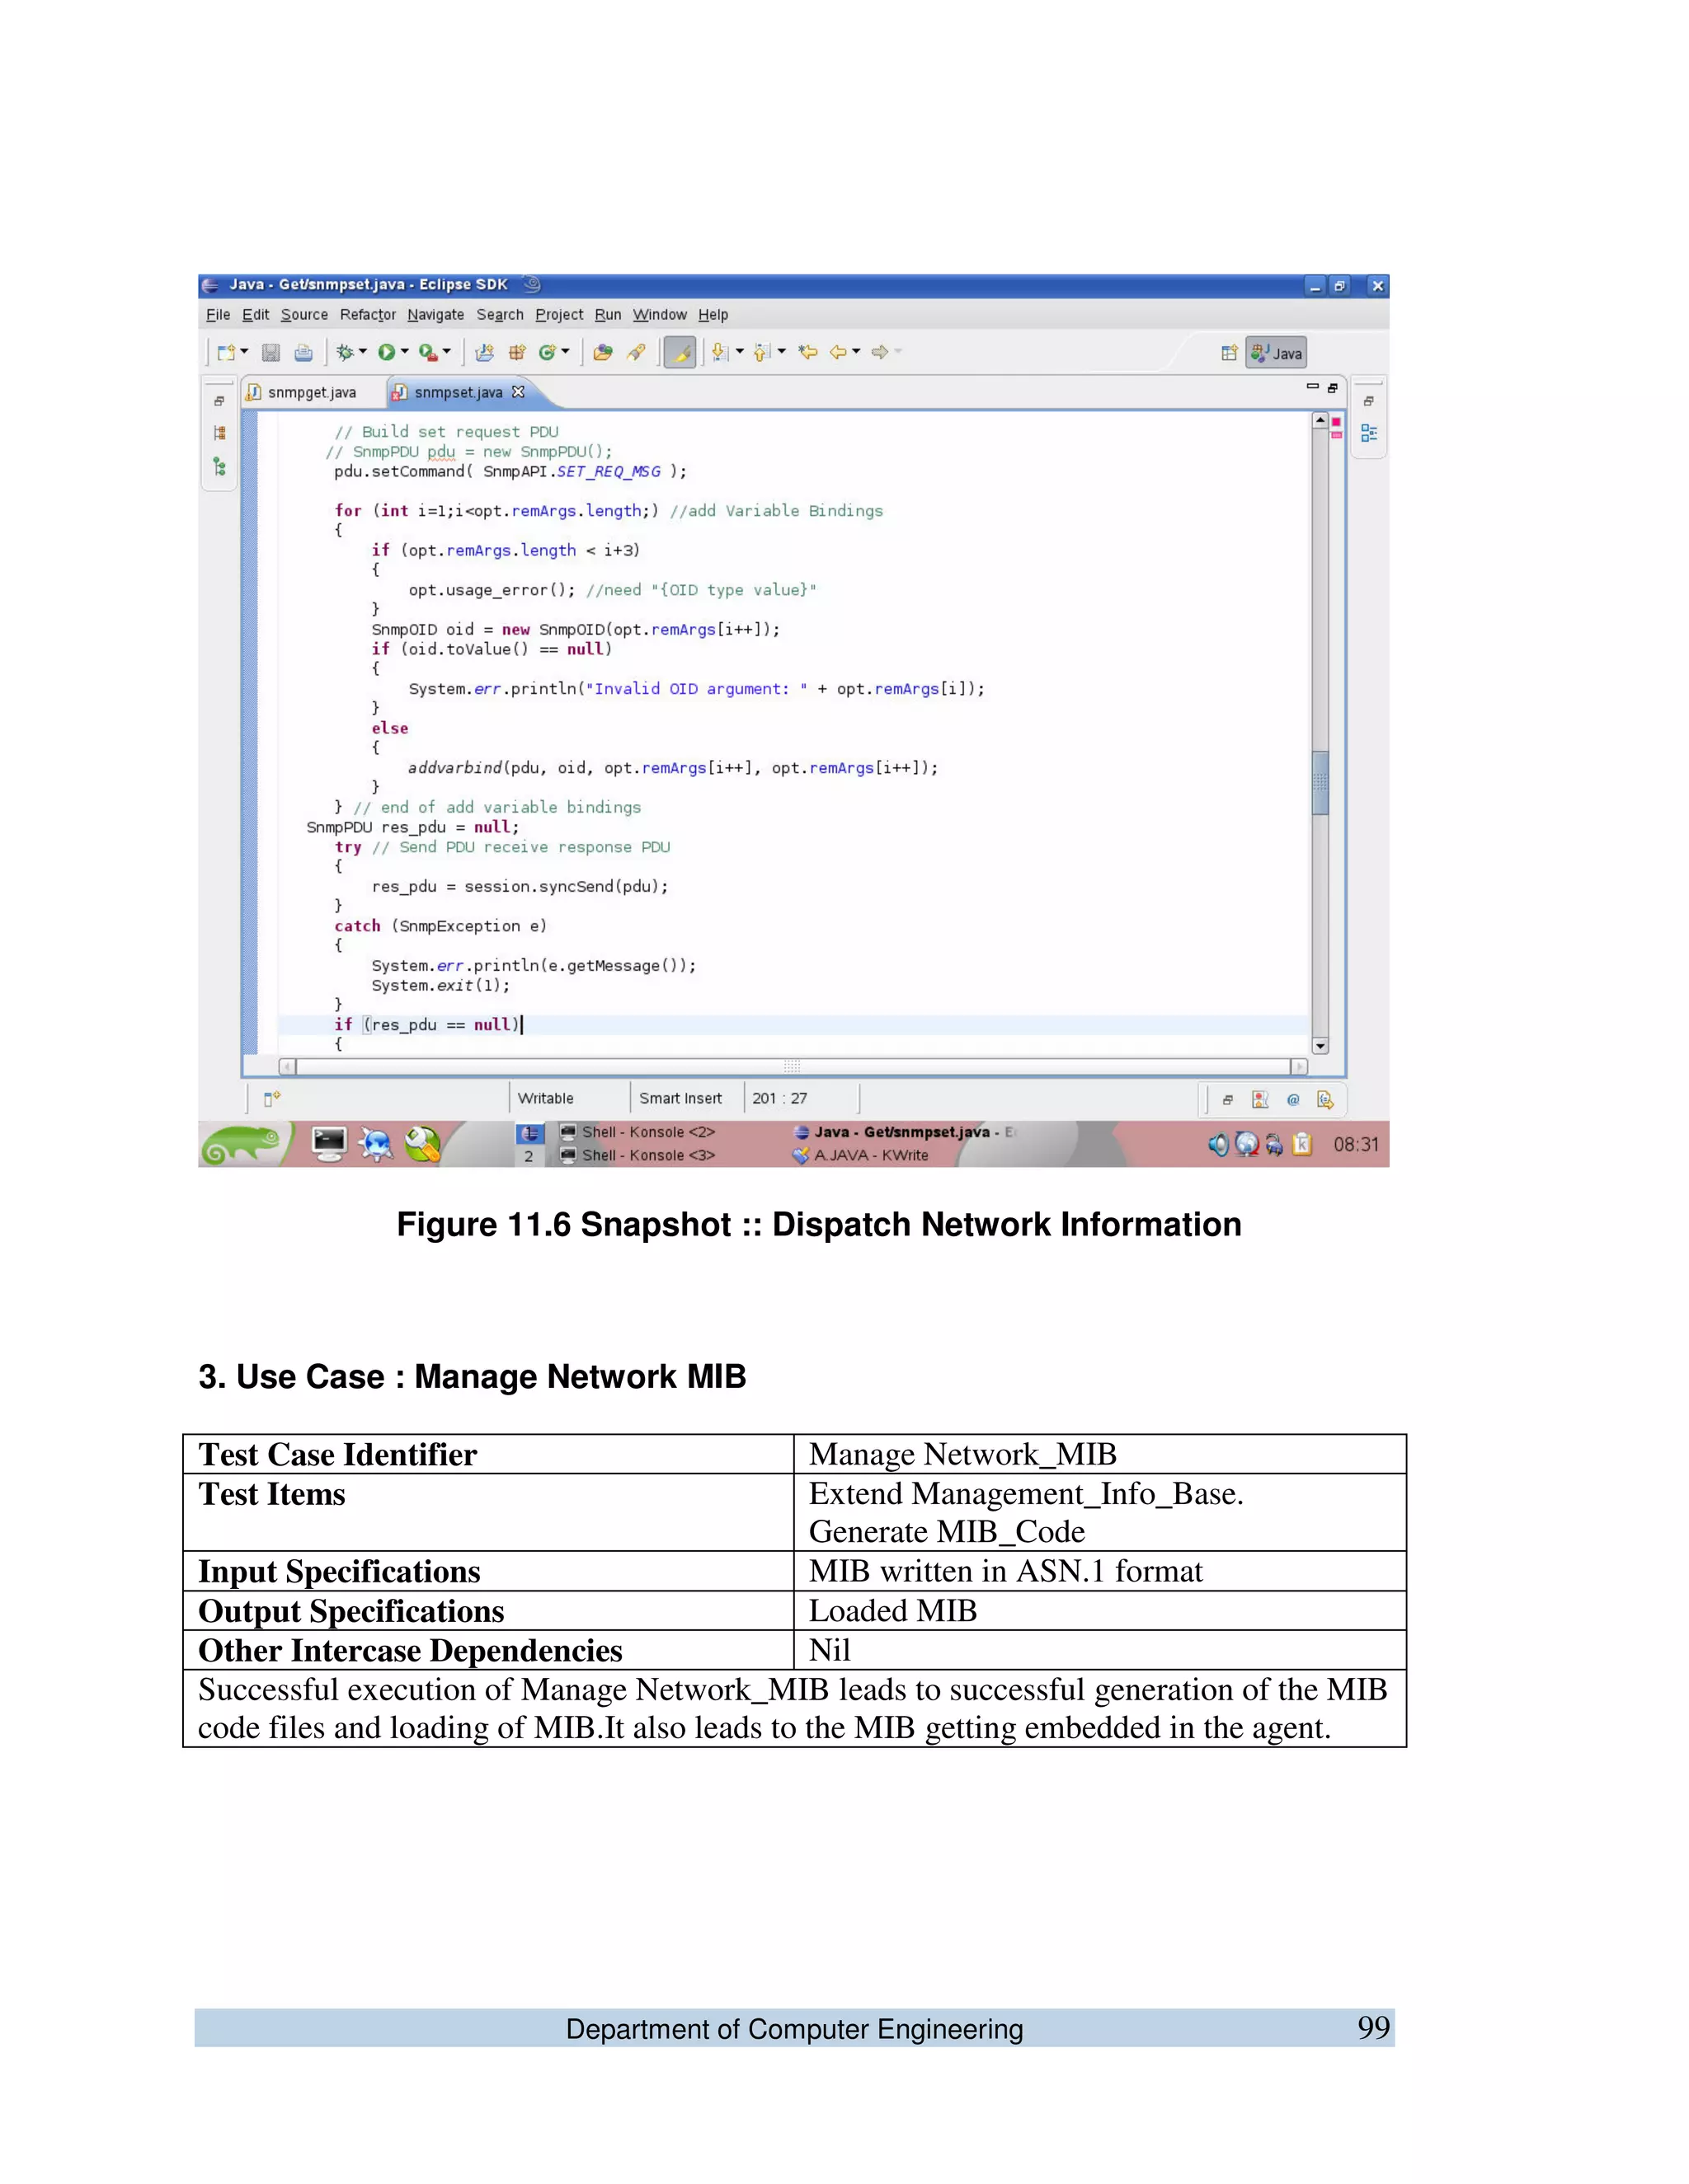Click the volume speaker tray icon
Screen dimensions: 1689x2184
[x=1218, y=1144]
